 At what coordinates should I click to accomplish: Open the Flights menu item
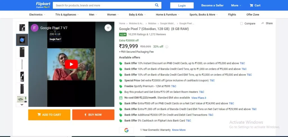pyautogui.click(x=232, y=15)
